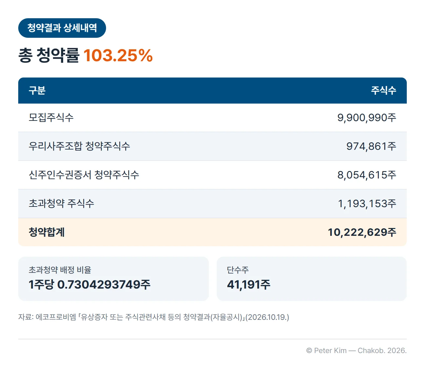Click the 초과청약 주식수 row label
The image size is (425, 370).
click(62, 204)
